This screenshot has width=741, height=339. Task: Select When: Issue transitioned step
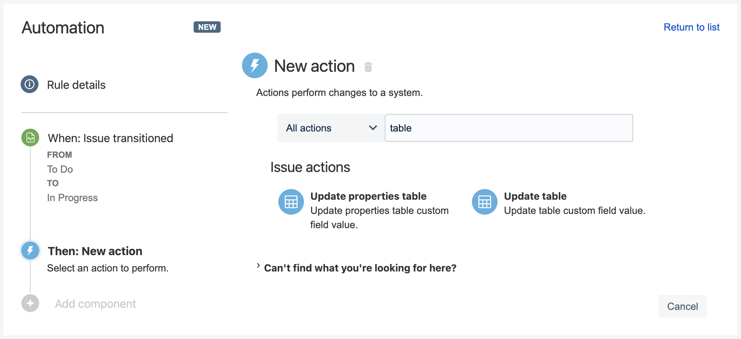[110, 138]
